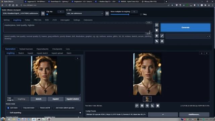Click the Windows Start button
The width and height of the screenshot is (215, 121).
tap(3, 119)
